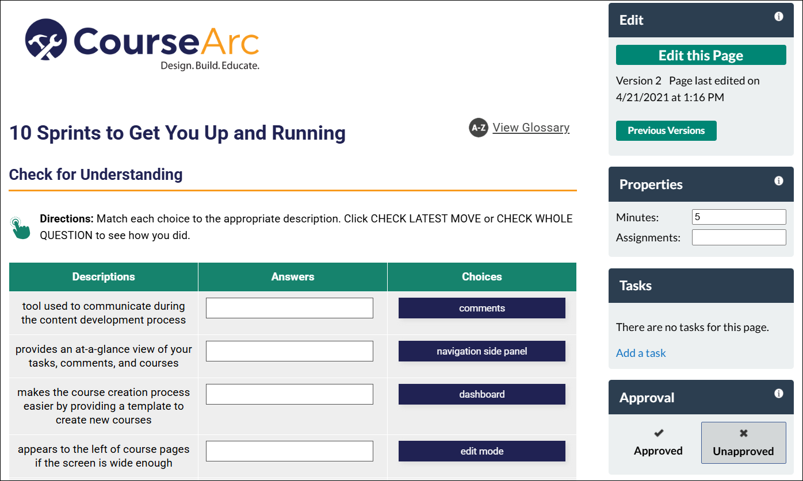Open the Approval panel info icon

tap(779, 394)
